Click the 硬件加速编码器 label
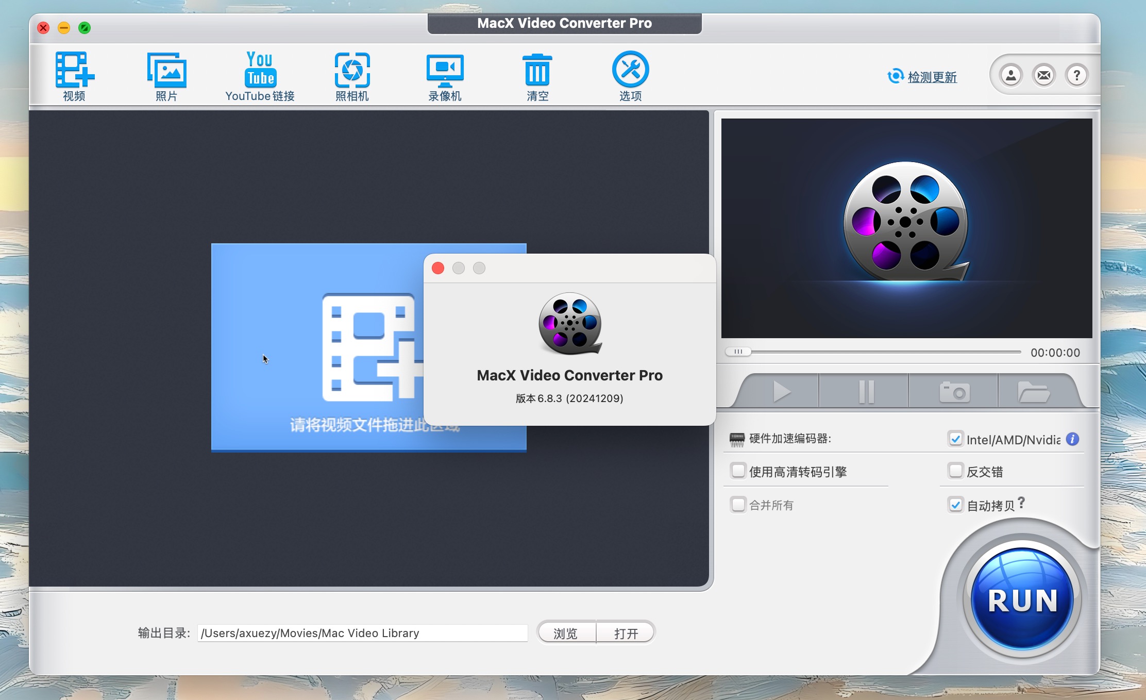This screenshot has height=700, width=1146. point(790,439)
